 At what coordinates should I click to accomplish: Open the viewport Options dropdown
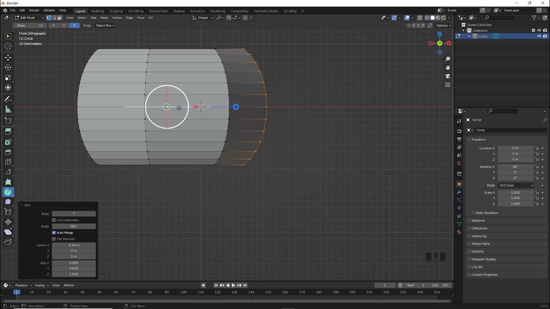point(443,25)
